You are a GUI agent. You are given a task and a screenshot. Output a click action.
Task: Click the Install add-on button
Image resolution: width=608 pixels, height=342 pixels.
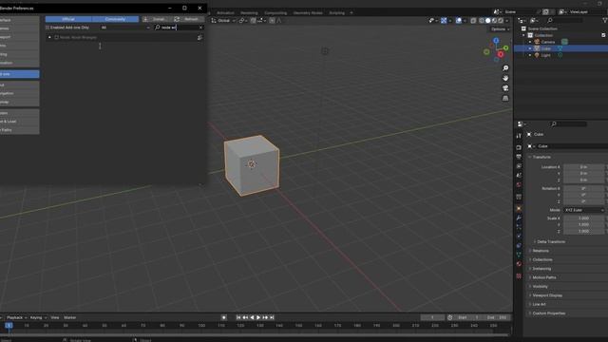[x=156, y=19]
